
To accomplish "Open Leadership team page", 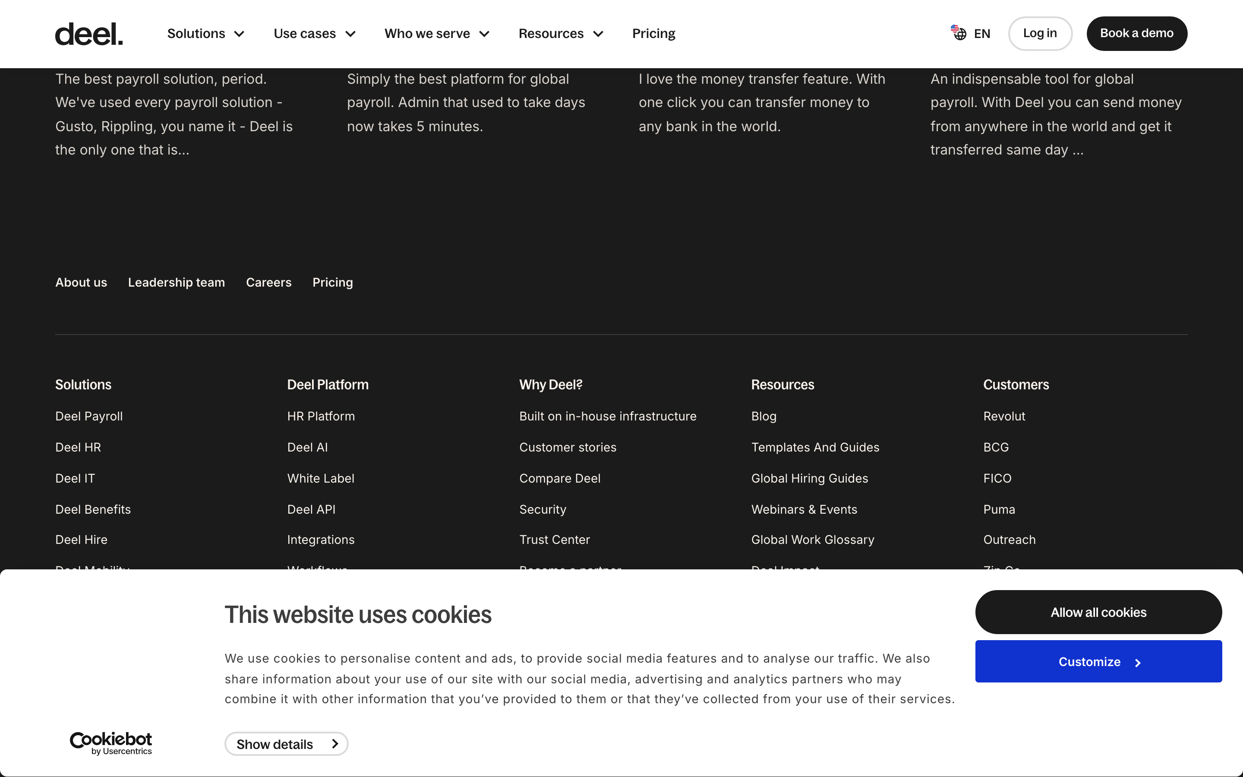I will [x=176, y=282].
